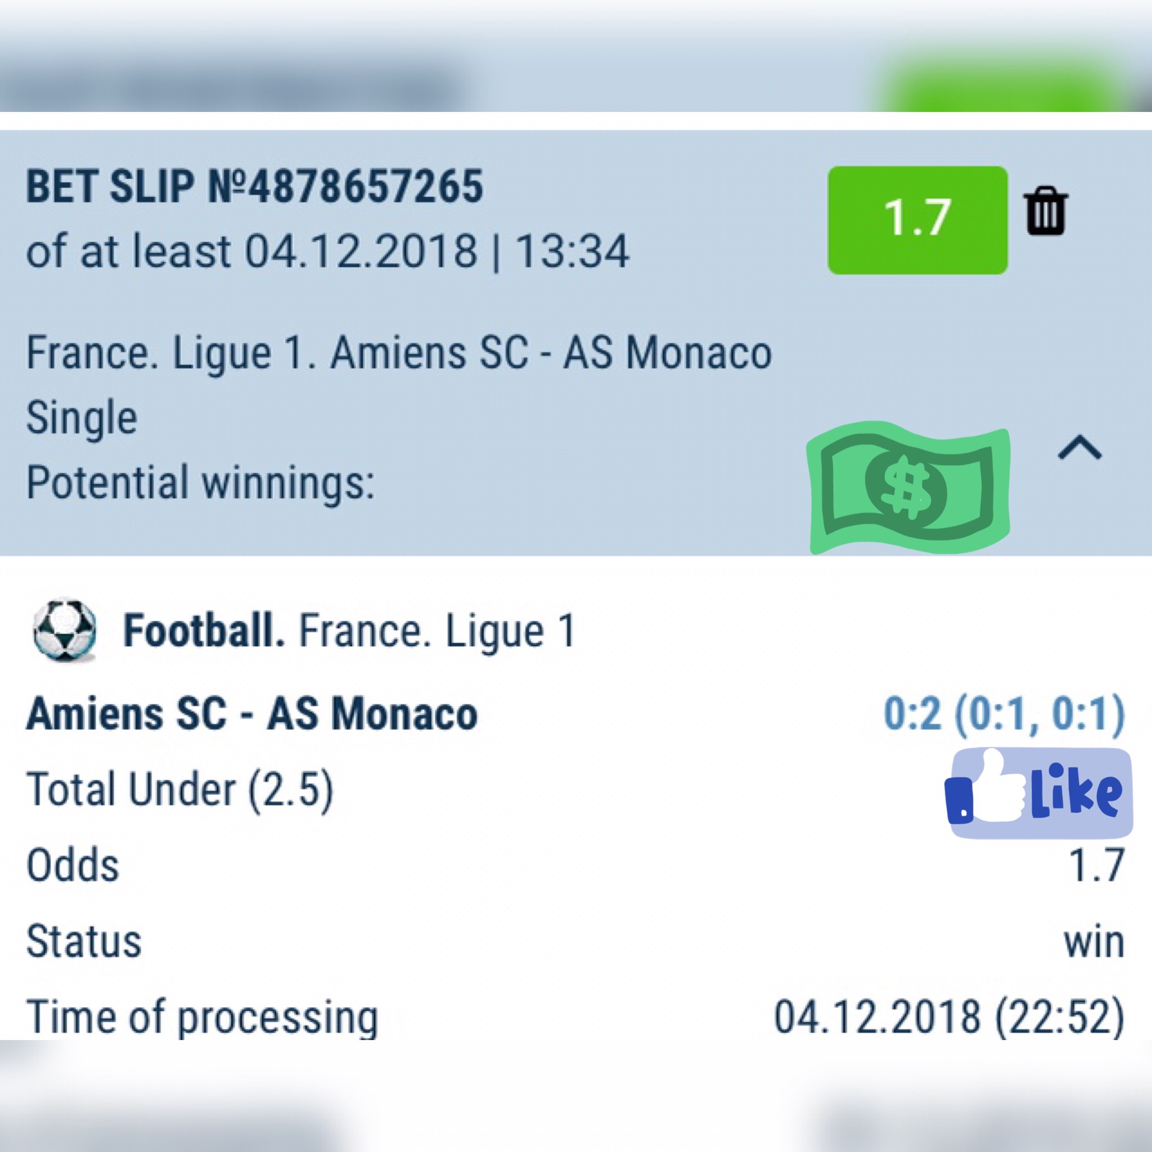
Task: Click the green dollar bill sticker
Action: (907, 489)
